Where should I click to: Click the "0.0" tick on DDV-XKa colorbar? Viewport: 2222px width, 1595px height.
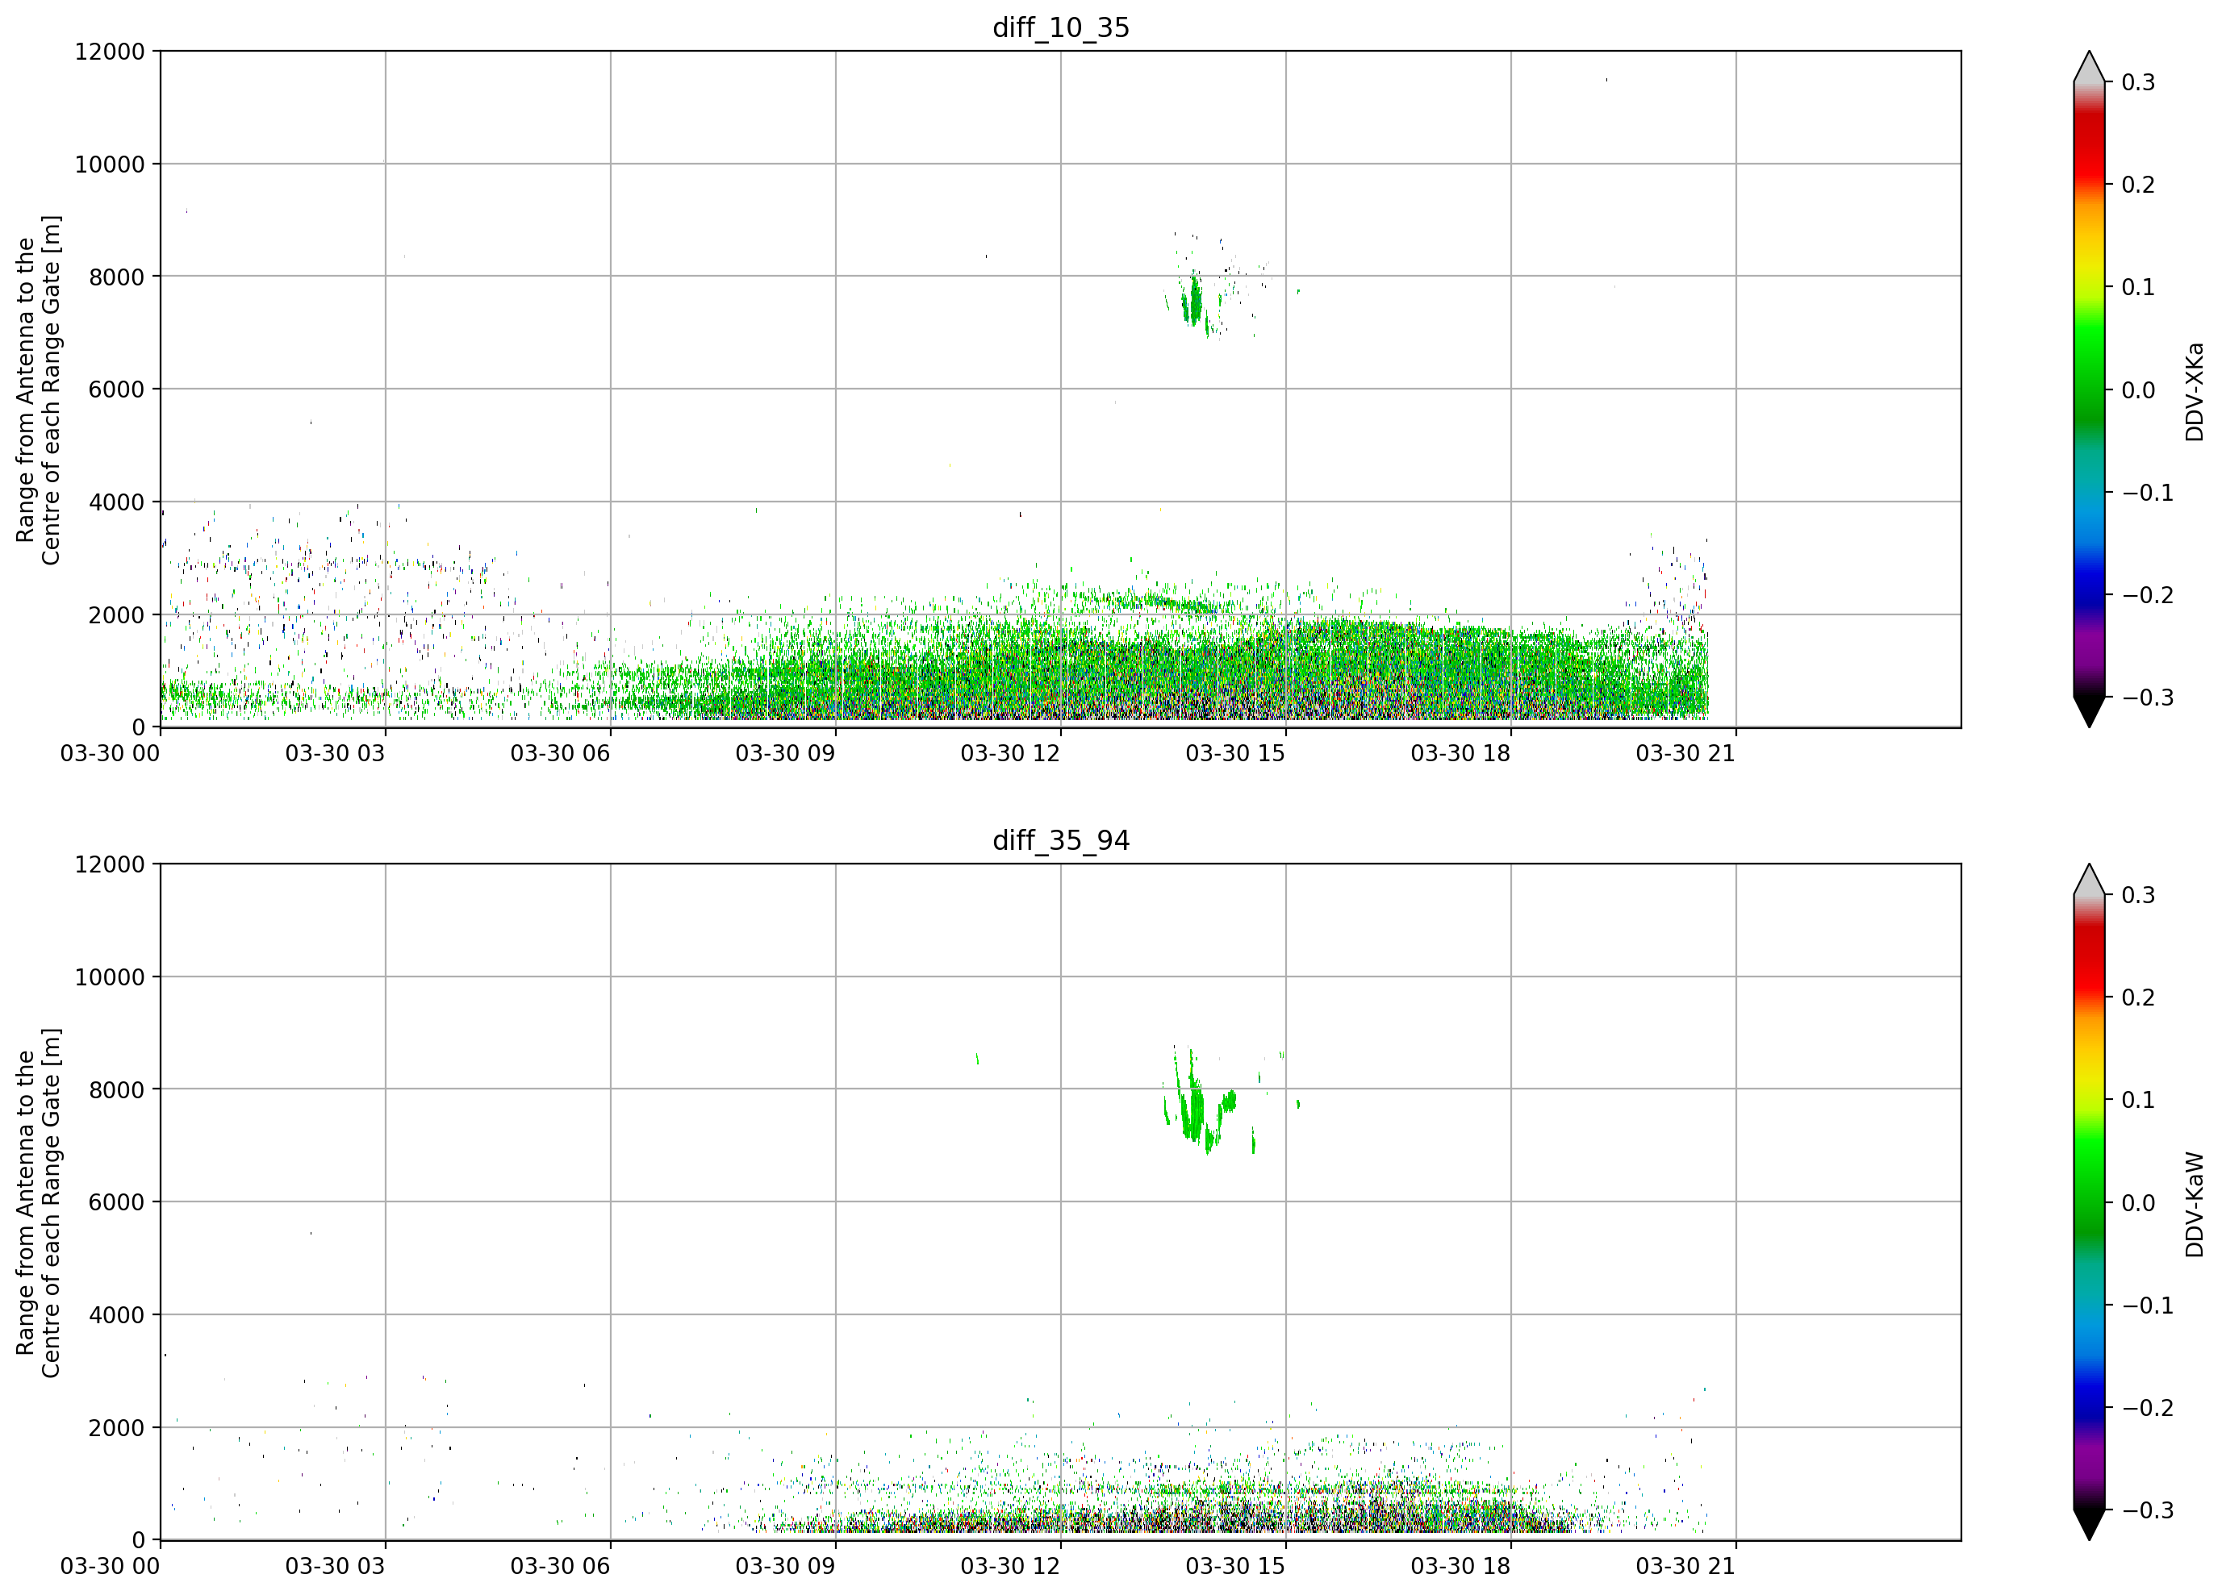pyautogui.click(x=2139, y=389)
